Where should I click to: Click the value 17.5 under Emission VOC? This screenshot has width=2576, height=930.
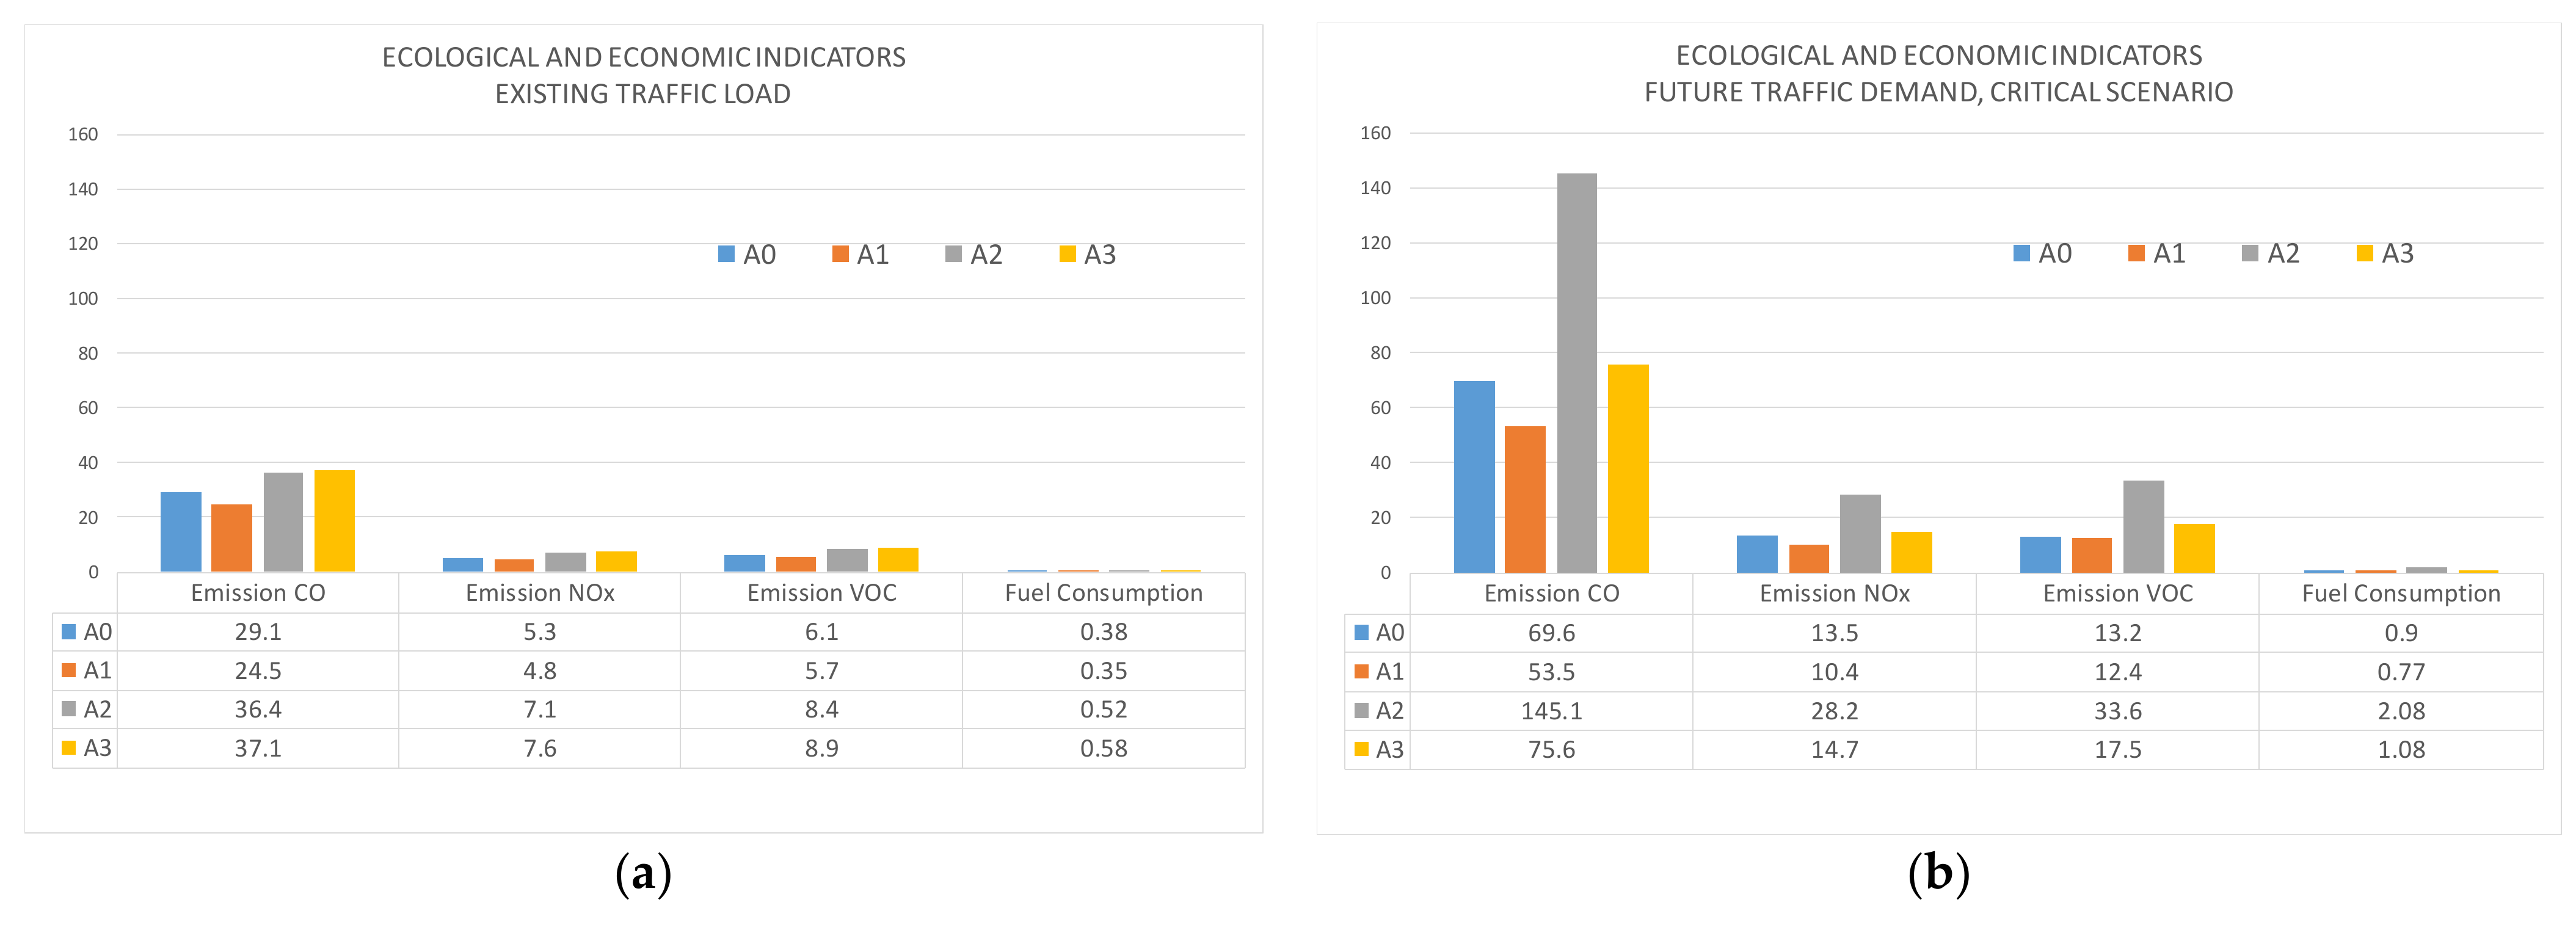point(2118,749)
